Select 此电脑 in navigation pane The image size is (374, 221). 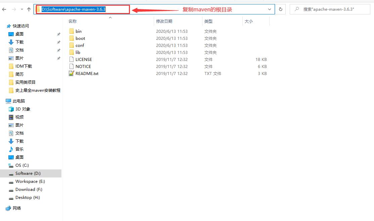click(19, 101)
